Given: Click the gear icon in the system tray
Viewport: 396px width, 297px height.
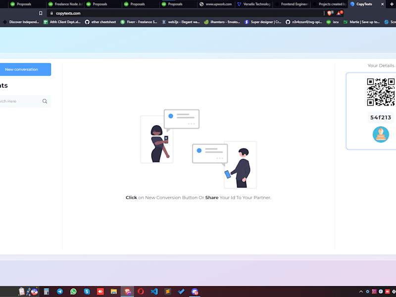Looking at the screenshot, I should (367, 292).
